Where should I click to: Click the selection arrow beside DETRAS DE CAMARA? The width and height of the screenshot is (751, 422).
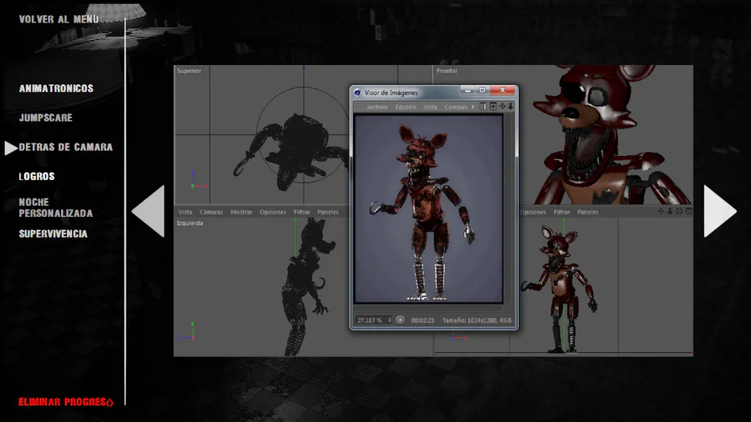[x=11, y=148]
